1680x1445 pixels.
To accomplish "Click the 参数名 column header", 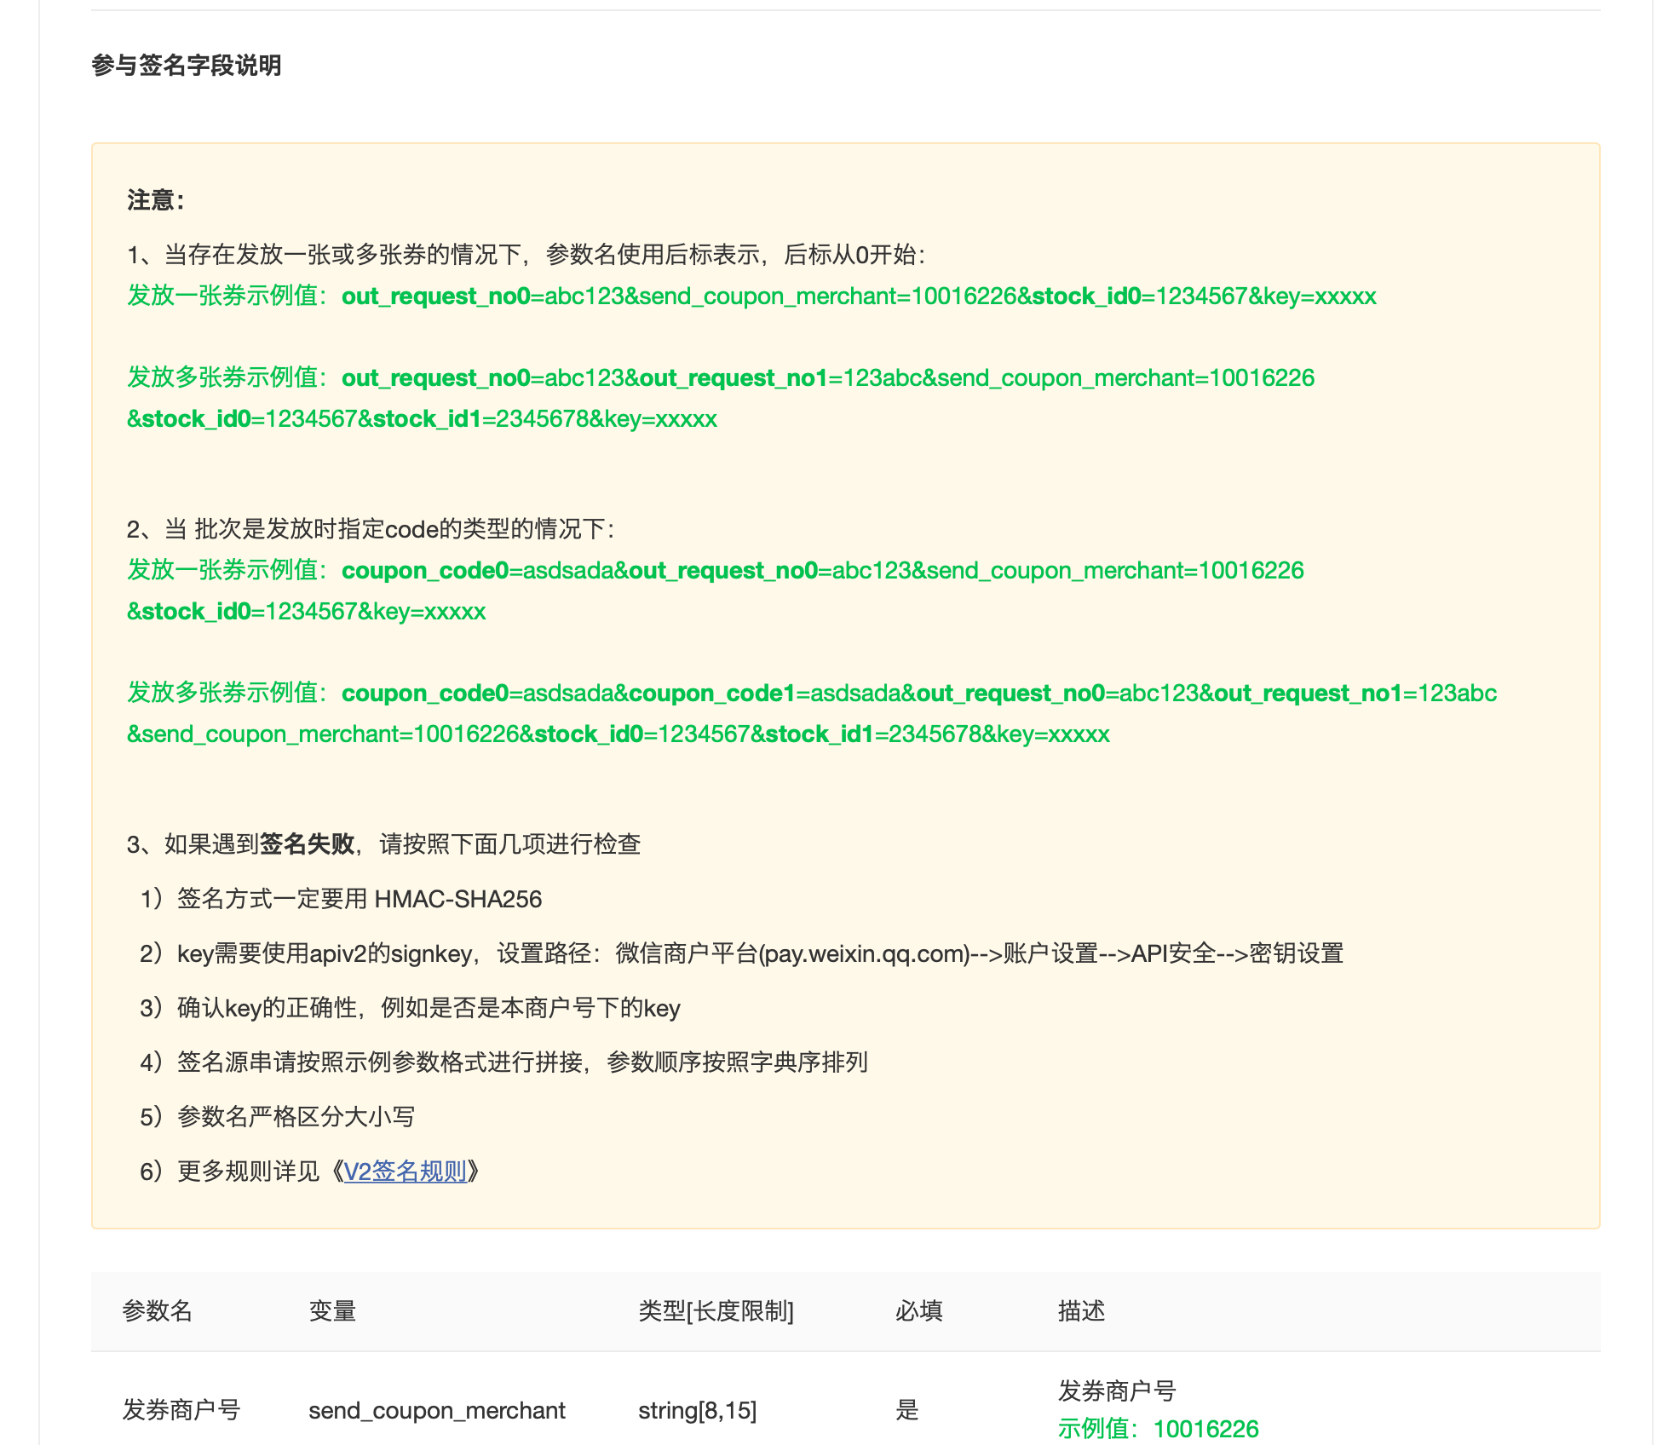I will (158, 1310).
